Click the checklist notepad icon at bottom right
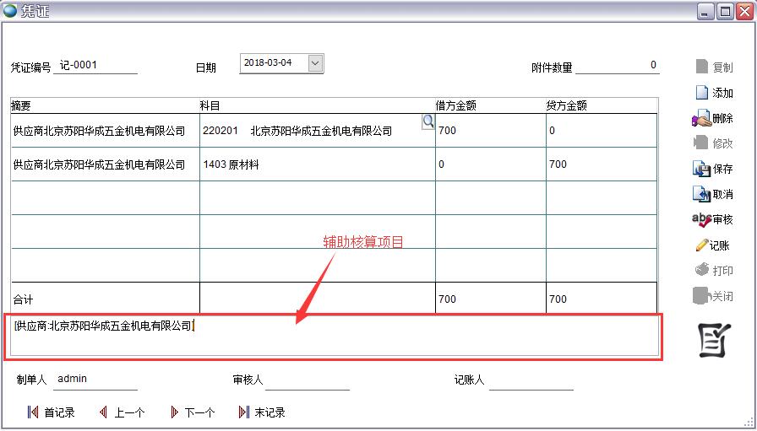 point(714,339)
